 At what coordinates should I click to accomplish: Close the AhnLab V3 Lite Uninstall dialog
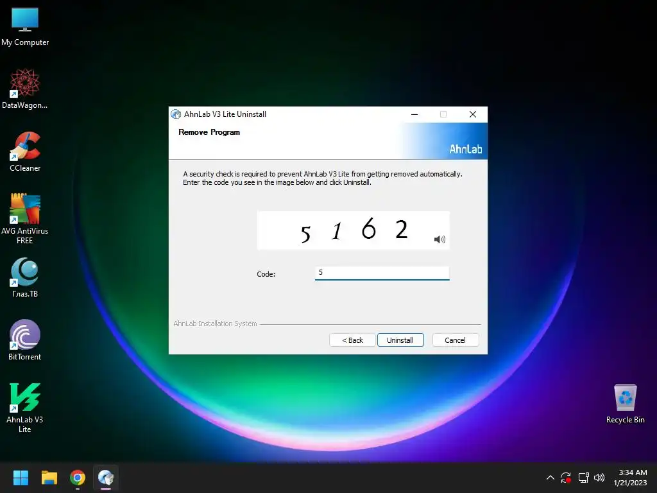click(473, 114)
